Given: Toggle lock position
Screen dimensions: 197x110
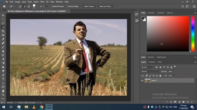Looking at the screenshot, I should click(x=154, y=76).
